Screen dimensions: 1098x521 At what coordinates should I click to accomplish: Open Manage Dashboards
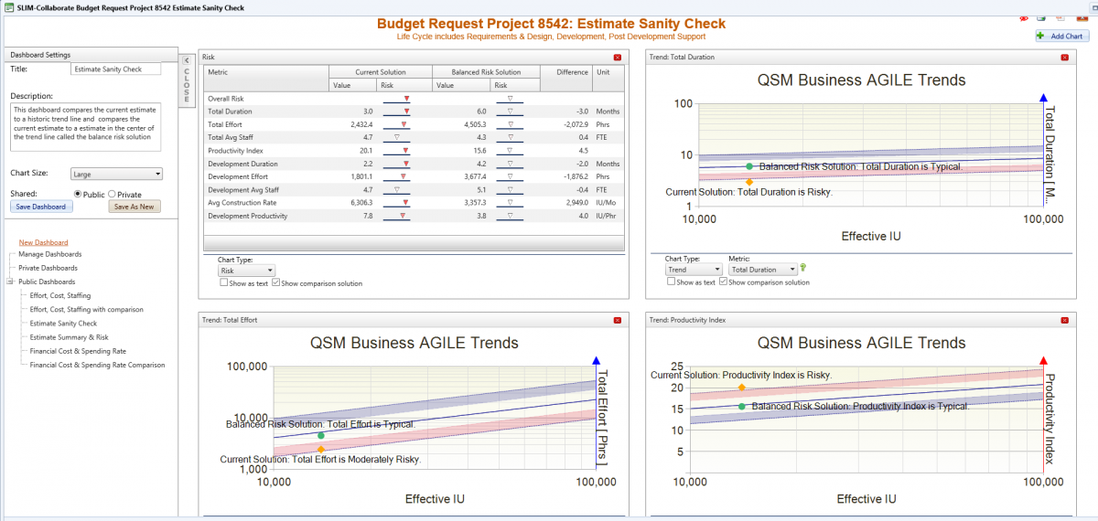pyautogui.click(x=49, y=254)
